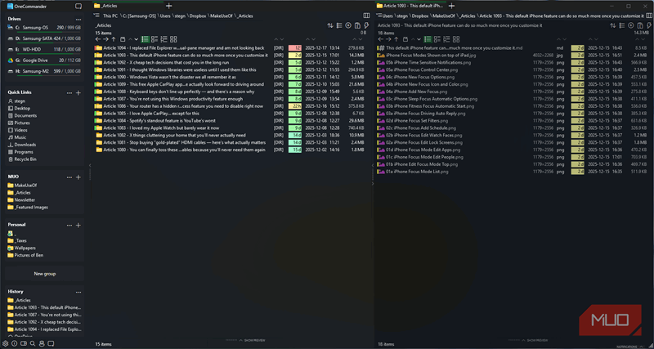The image size is (654, 349).
Task: Switch right pane to second list view mode
Action: [x=437, y=39]
